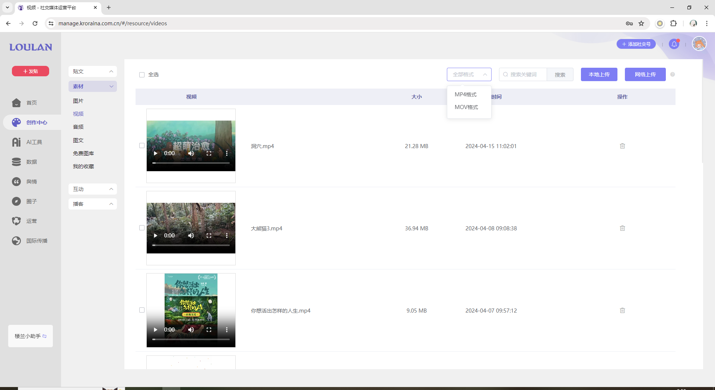The width and height of the screenshot is (715, 390).
Task: Play the 大熊猫3.mp4 video preview
Action: click(156, 236)
